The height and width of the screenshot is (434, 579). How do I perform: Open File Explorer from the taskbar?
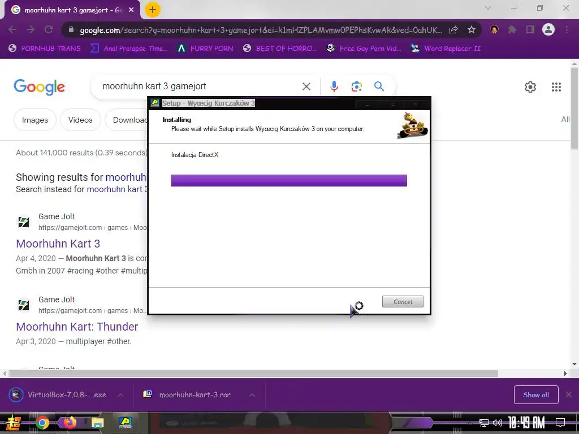[x=97, y=423]
